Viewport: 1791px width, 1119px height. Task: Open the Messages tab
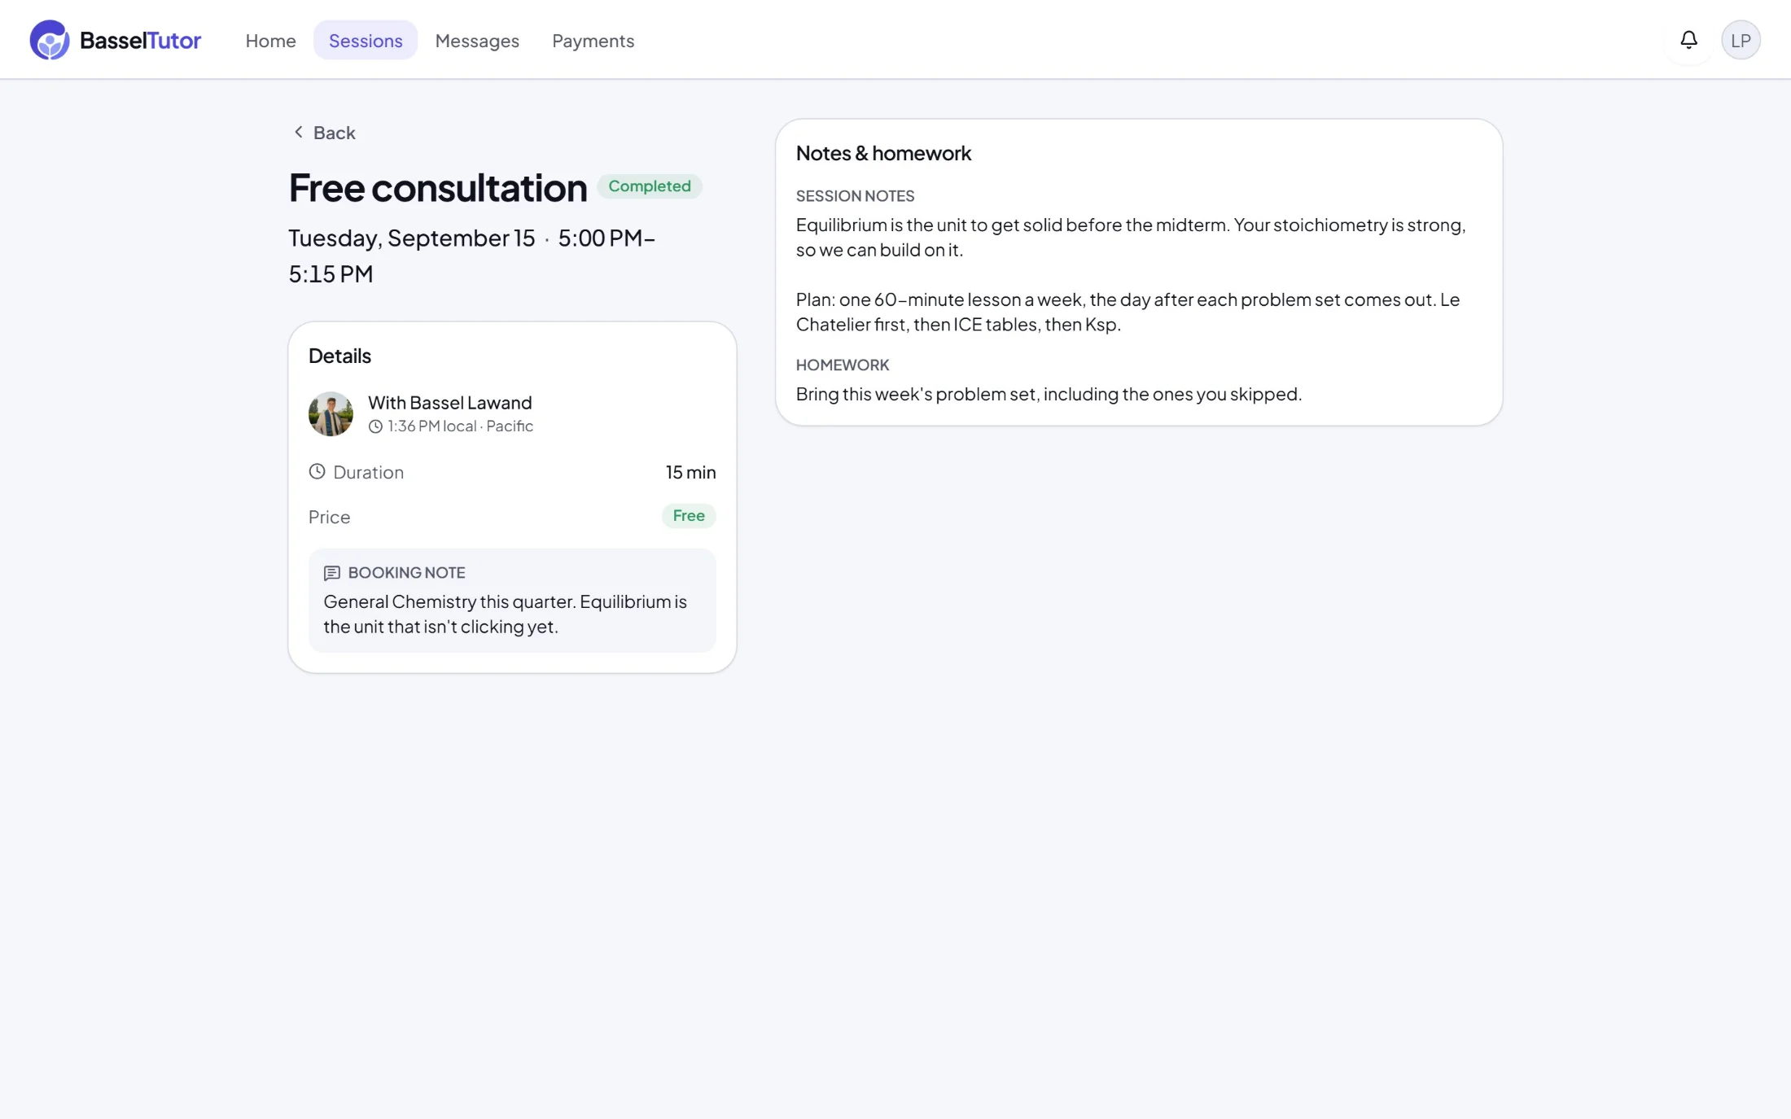(477, 40)
